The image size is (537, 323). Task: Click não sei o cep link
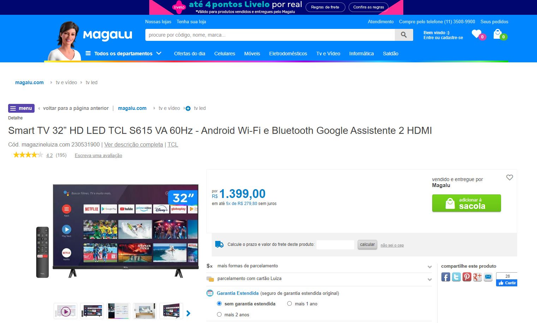[392, 245]
